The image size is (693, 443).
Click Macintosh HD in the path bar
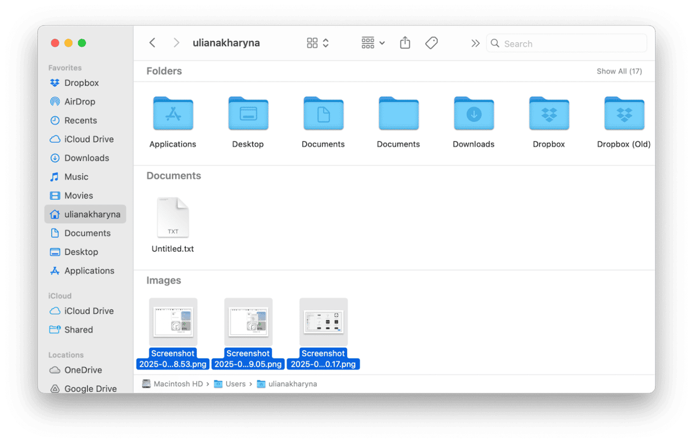pos(178,384)
